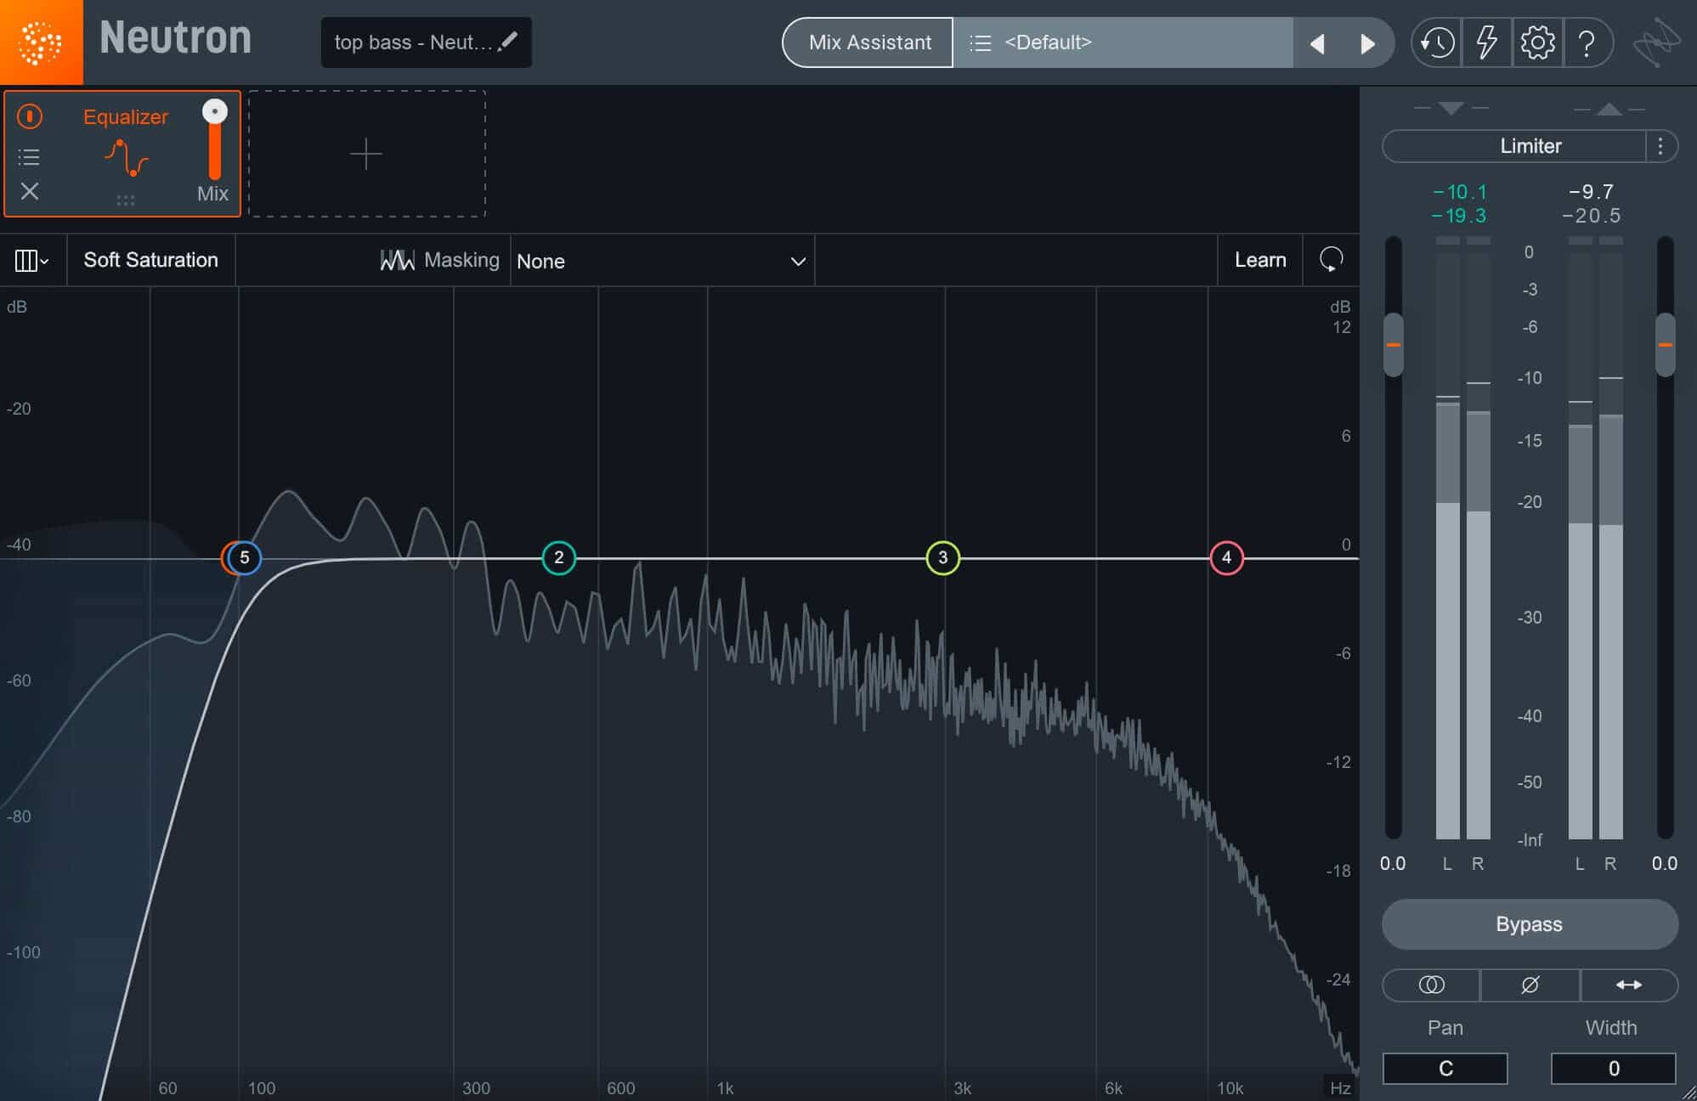
Task: Expand the output meter triangle up
Action: [1609, 109]
